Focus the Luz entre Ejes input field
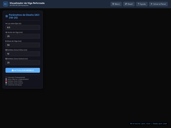171x128 pixels. click(23, 27)
